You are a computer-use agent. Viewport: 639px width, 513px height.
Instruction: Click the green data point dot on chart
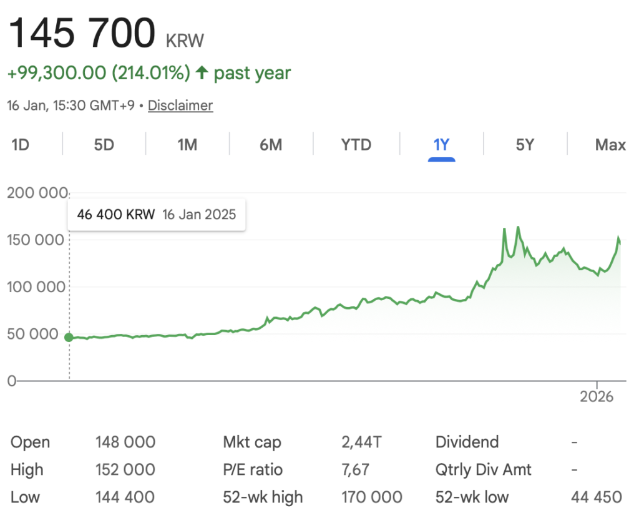[69, 338]
